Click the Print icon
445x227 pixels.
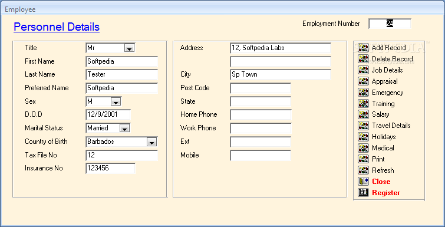[x=363, y=159]
